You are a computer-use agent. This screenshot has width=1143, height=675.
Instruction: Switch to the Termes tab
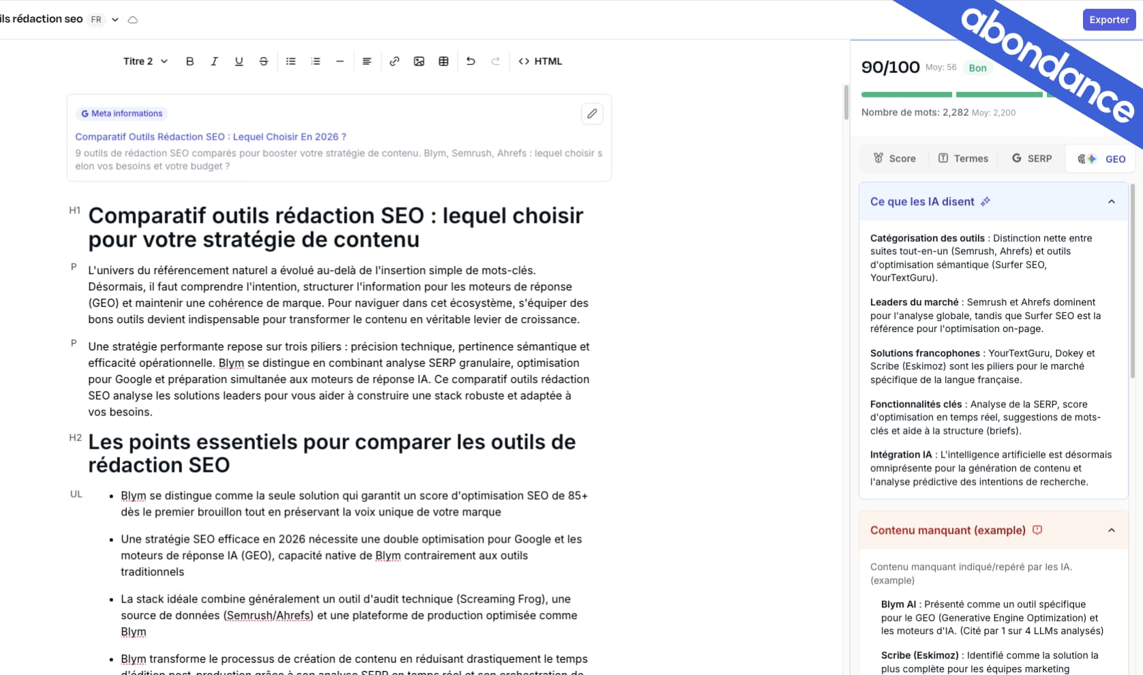963,159
